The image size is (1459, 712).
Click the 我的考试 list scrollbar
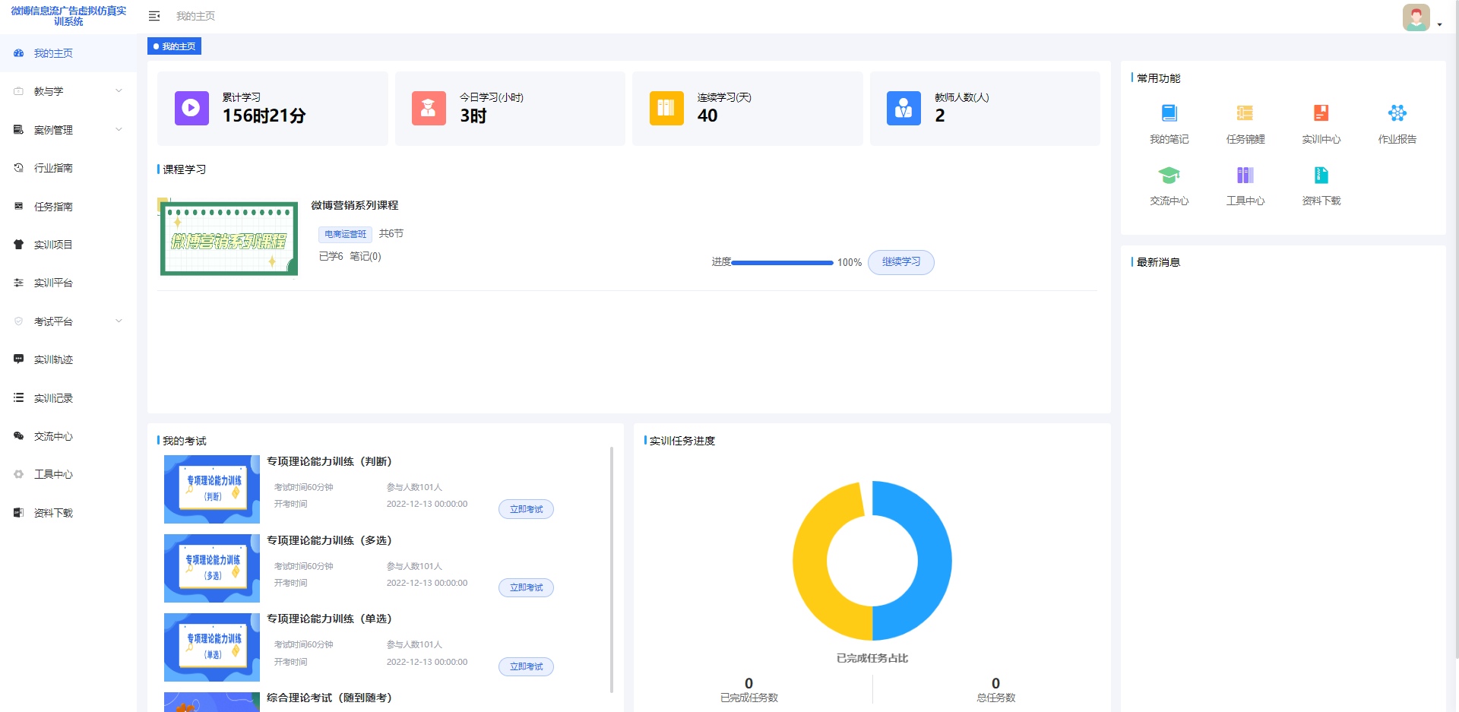point(612,570)
